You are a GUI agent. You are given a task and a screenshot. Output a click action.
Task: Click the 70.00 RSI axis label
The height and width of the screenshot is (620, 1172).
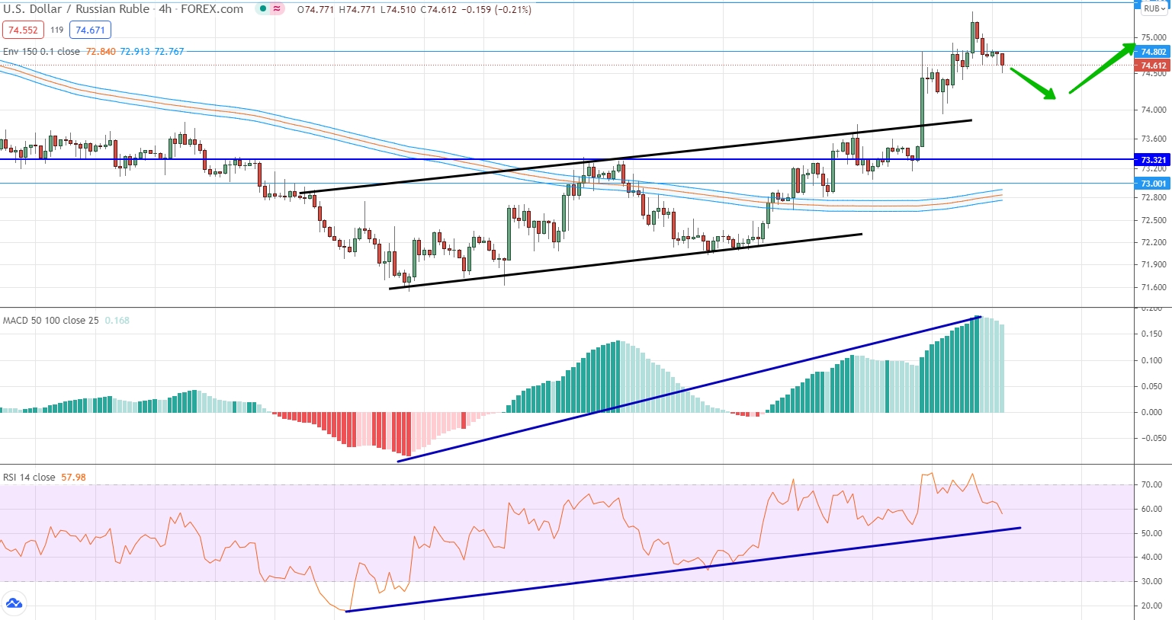[1152, 484]
